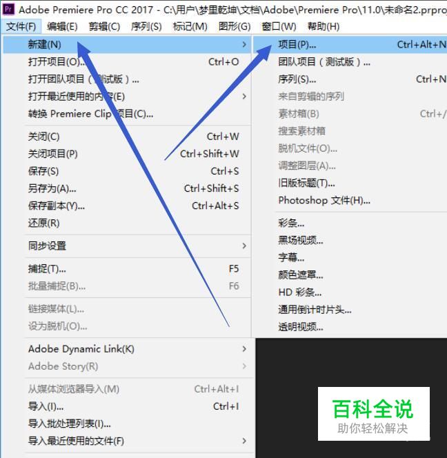Choose 关闭项目(P) menu entry
Image resolution: width=447 pixels, height=458 pixels.
(127, 154)
